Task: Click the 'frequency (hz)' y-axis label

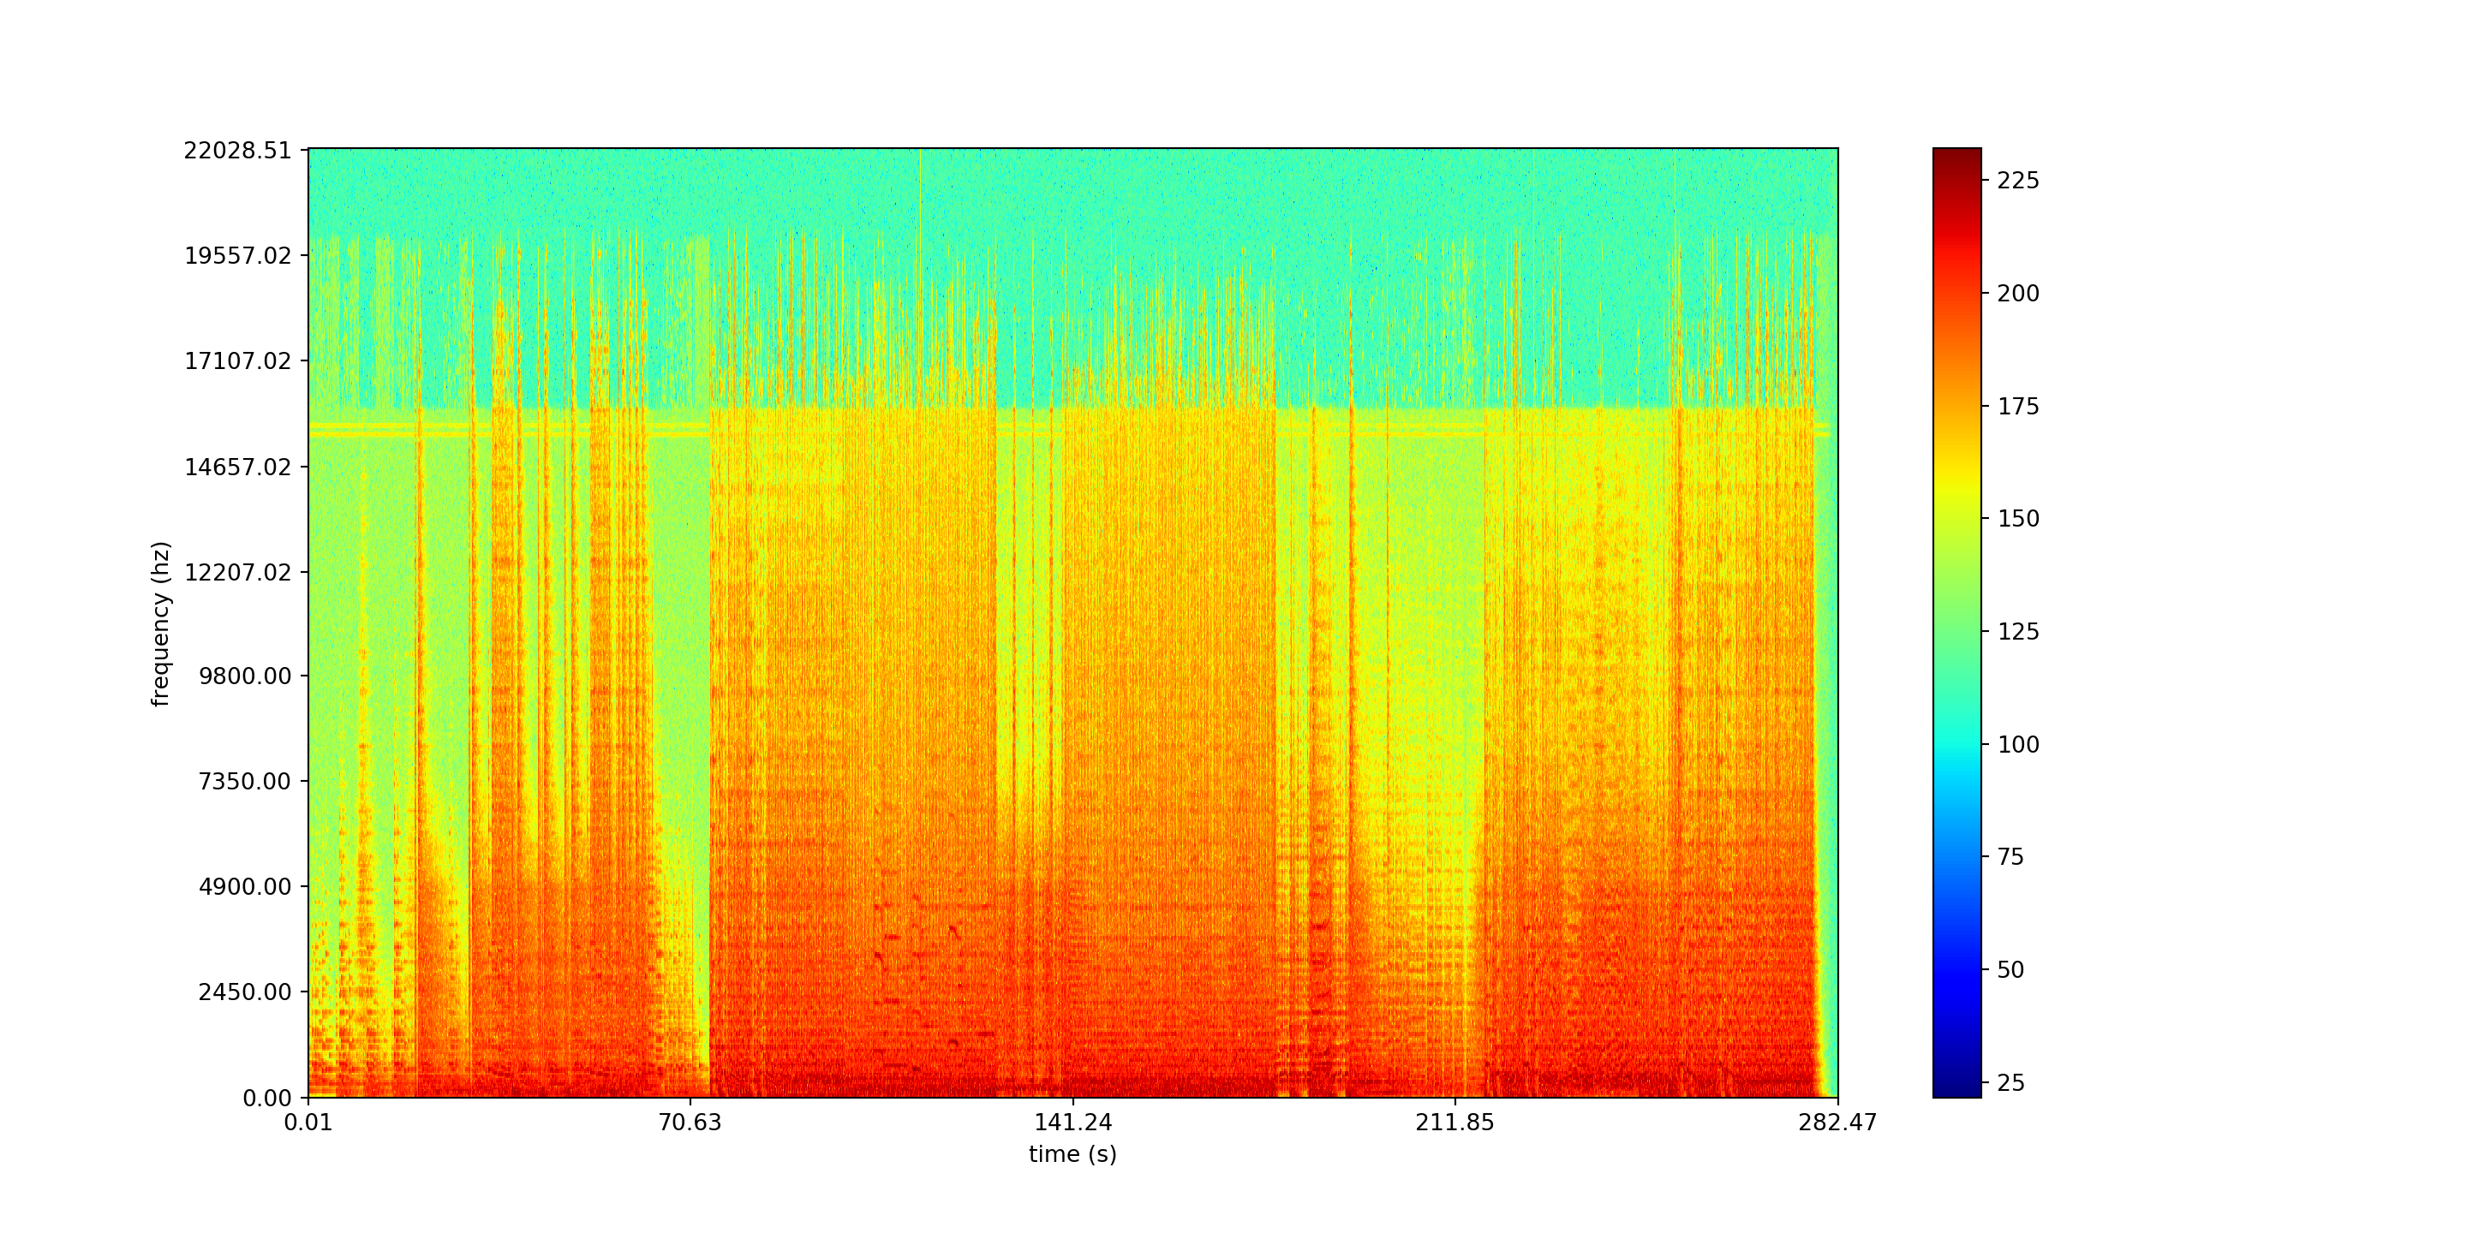Action: (161, 623)
